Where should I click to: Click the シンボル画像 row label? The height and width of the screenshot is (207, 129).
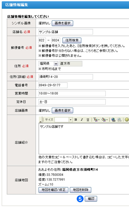21,23
